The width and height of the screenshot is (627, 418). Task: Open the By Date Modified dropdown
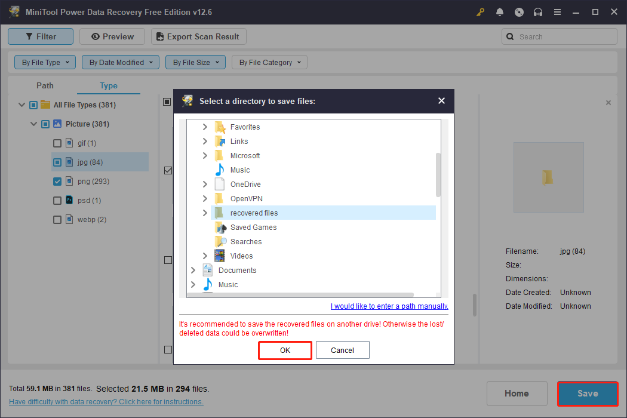(120, 62)
